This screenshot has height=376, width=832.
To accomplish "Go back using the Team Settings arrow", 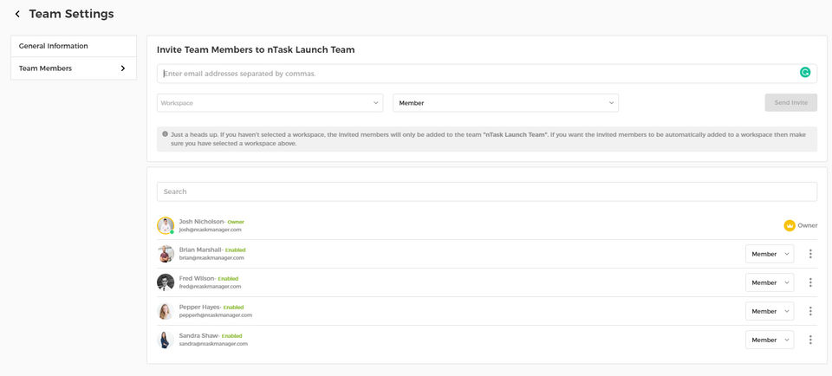I will [17, 15].
